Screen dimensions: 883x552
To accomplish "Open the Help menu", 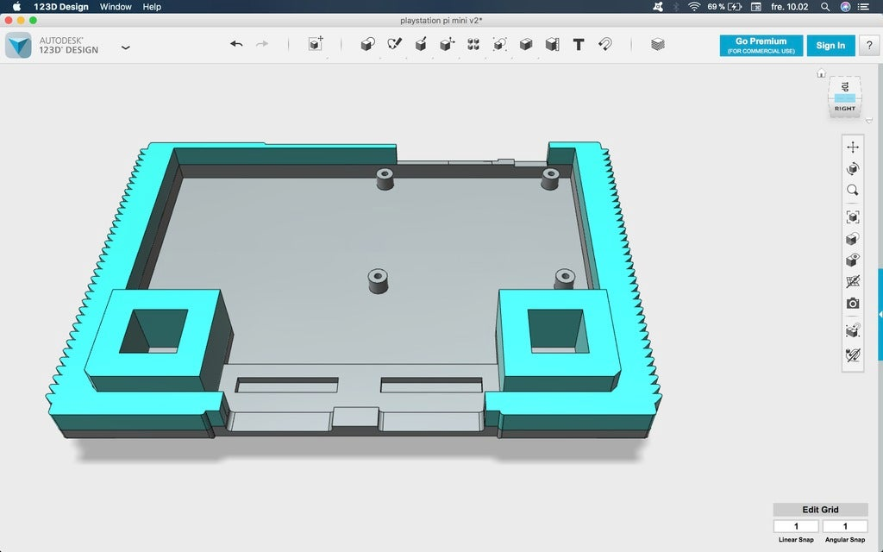I will [x=152, y=7].
